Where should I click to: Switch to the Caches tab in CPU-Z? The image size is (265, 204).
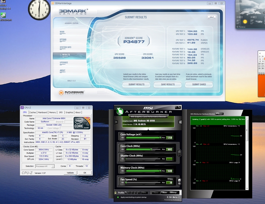pyautogui.click(x=33, y=112)
